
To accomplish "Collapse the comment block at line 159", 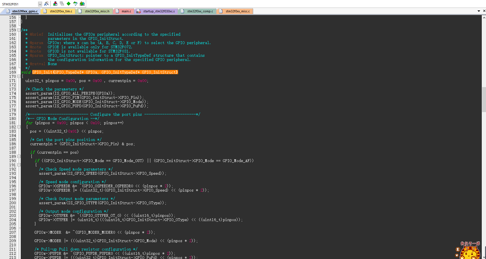I will (x=19, y=30).
